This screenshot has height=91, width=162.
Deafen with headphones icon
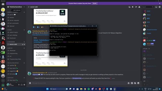tap(22, 85)
